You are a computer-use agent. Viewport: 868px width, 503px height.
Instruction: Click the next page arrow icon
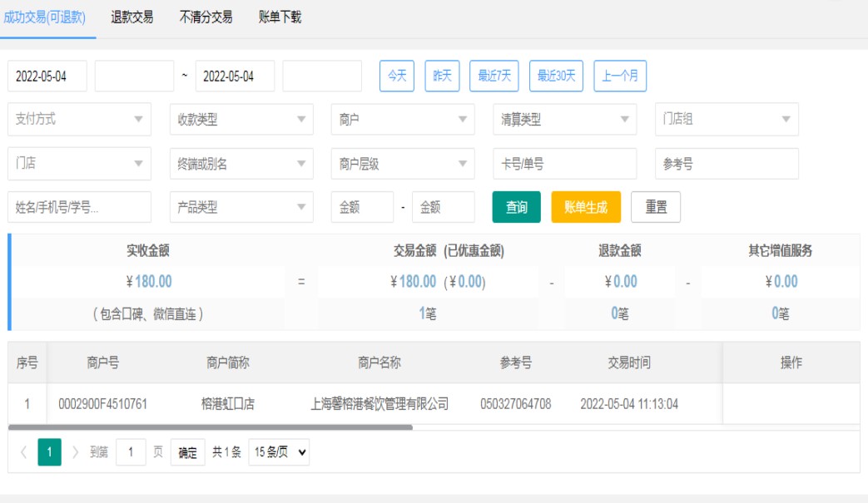point(76,452)
